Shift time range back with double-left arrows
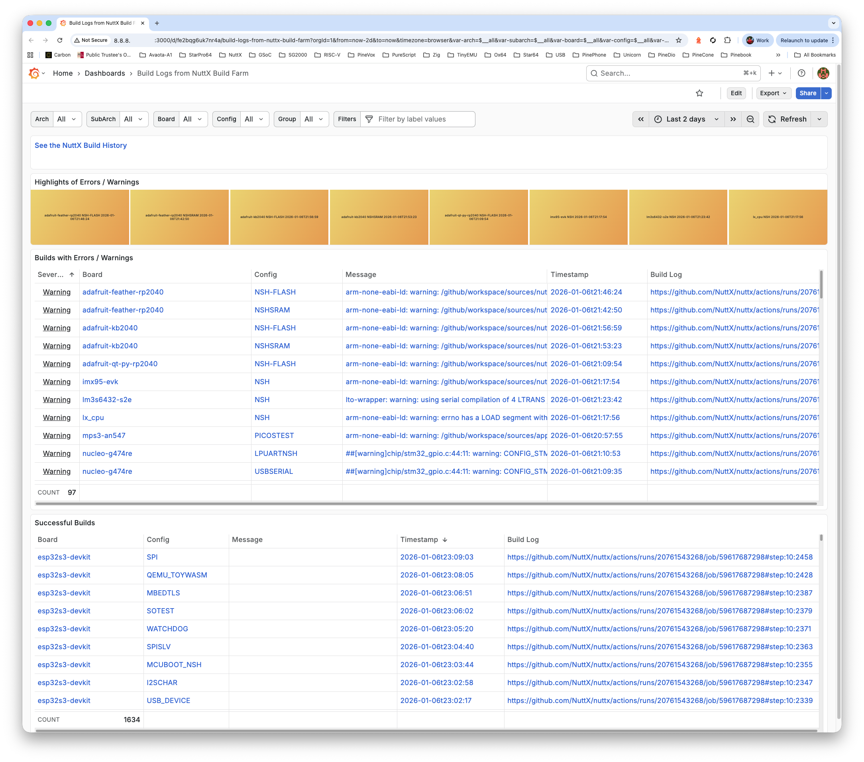This screenshot has height=762, width=864. click(x=640, y=119)
